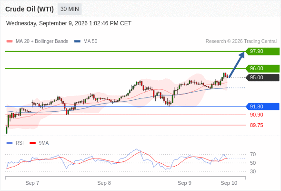
Task: Click the RSI legend blue swatch
Action: click(10, 143)
